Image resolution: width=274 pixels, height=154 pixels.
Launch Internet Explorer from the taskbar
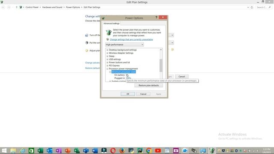(22, 151)
